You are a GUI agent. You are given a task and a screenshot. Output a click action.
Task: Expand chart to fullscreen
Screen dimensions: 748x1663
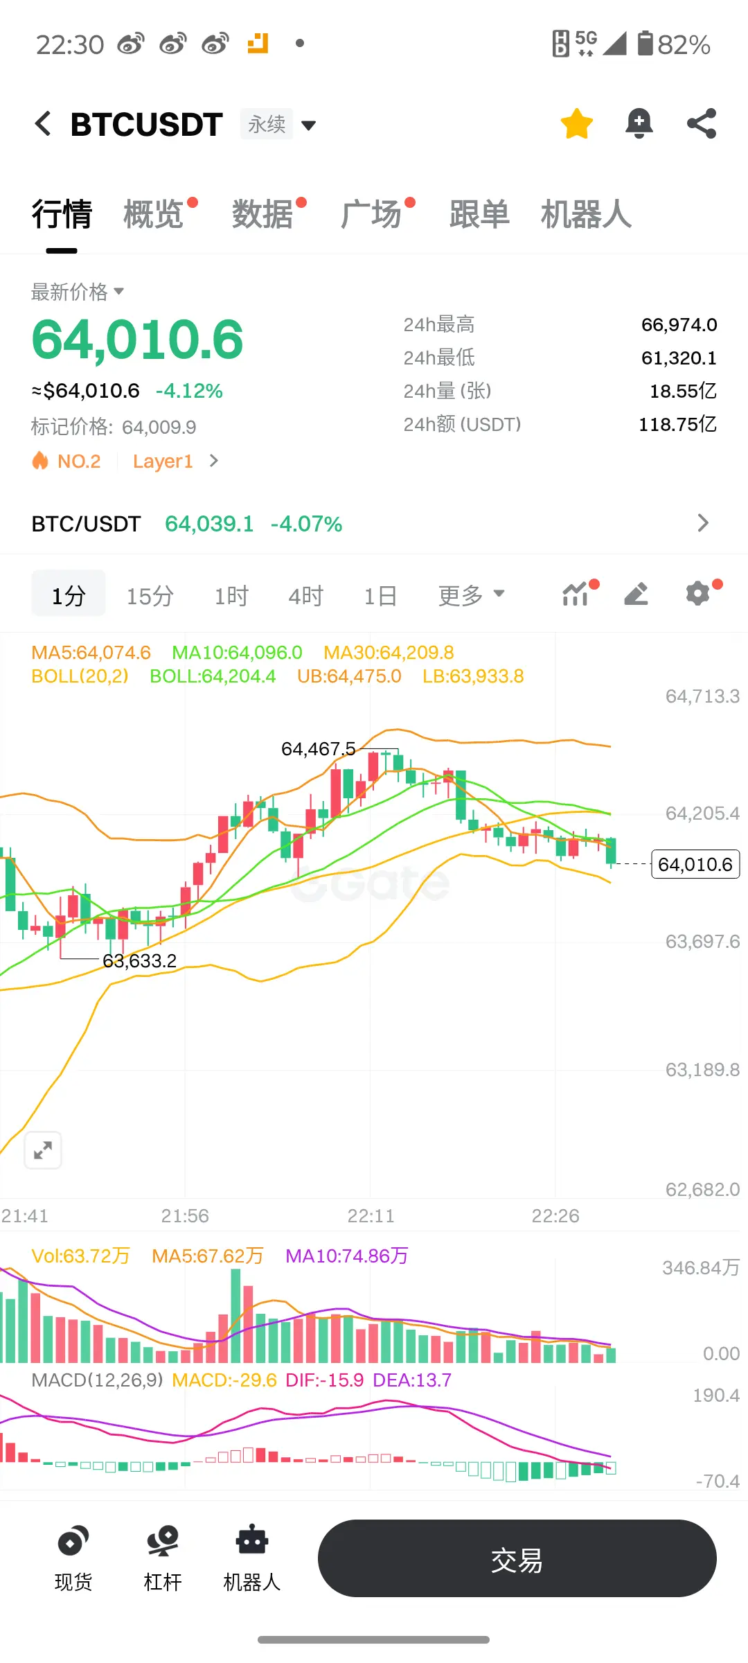pyautogui.click(x=43, y=1150)
